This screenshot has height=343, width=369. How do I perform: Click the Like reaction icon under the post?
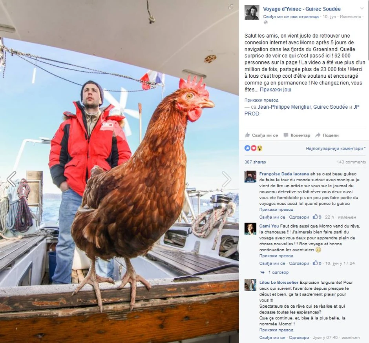(247, 148)
